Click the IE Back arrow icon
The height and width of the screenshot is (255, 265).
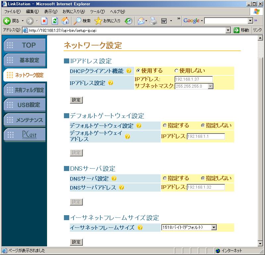7,21
